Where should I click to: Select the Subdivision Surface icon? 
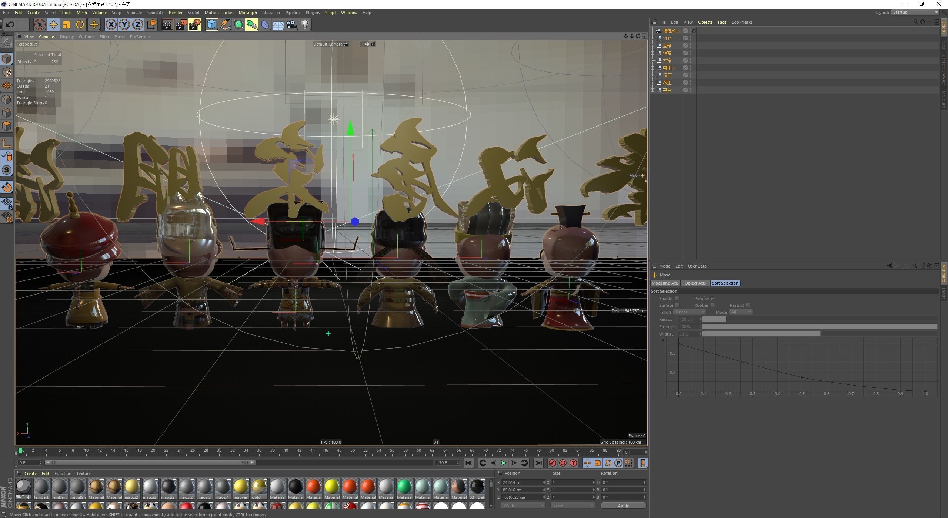point(238,24)
